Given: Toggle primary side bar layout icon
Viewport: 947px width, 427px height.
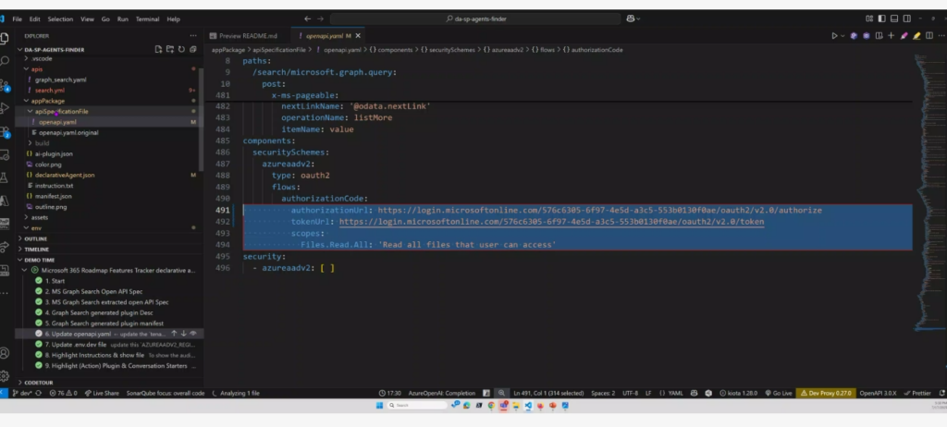Looking at the screenshot, I should tap(881, 18).
